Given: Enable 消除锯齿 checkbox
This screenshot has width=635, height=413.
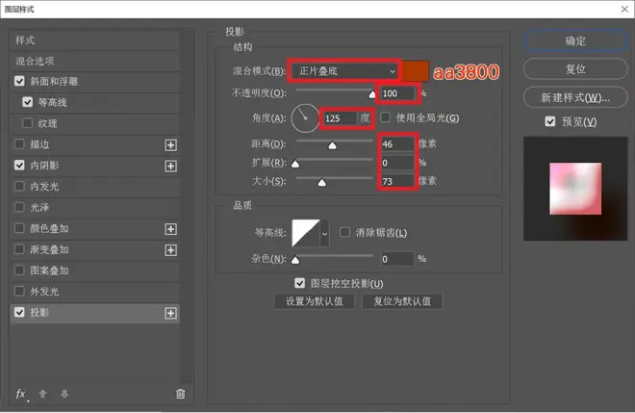Looking at the screenshot, I should pos(345,232).
